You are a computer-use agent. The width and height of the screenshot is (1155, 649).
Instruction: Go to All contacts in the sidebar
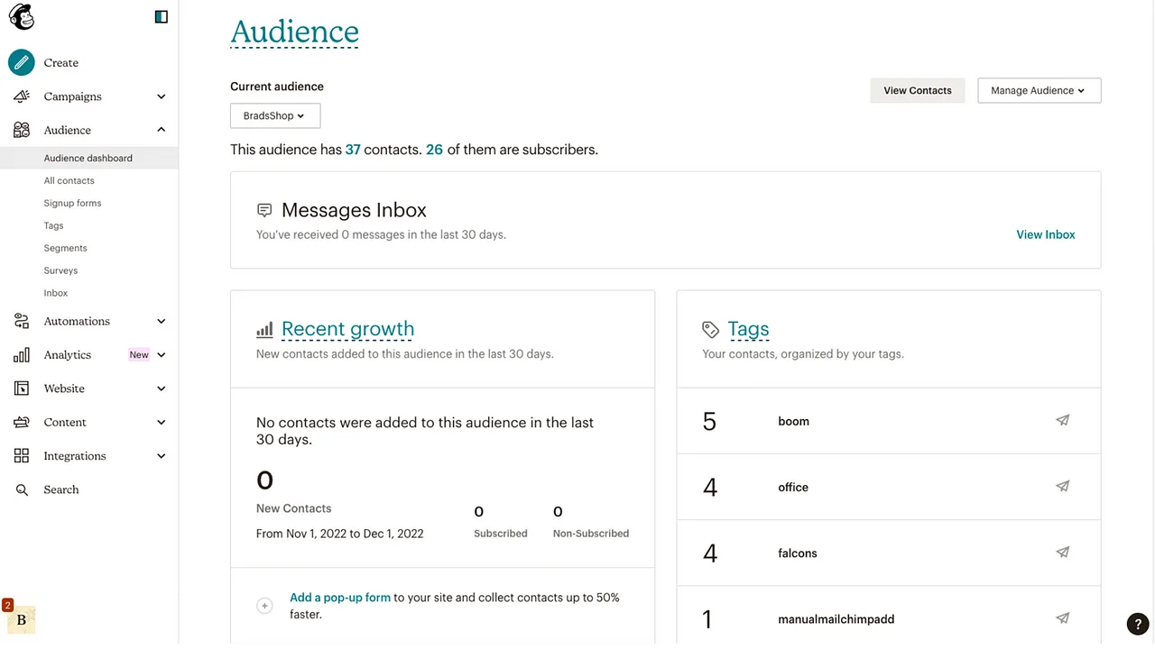(x=69, y=180)
